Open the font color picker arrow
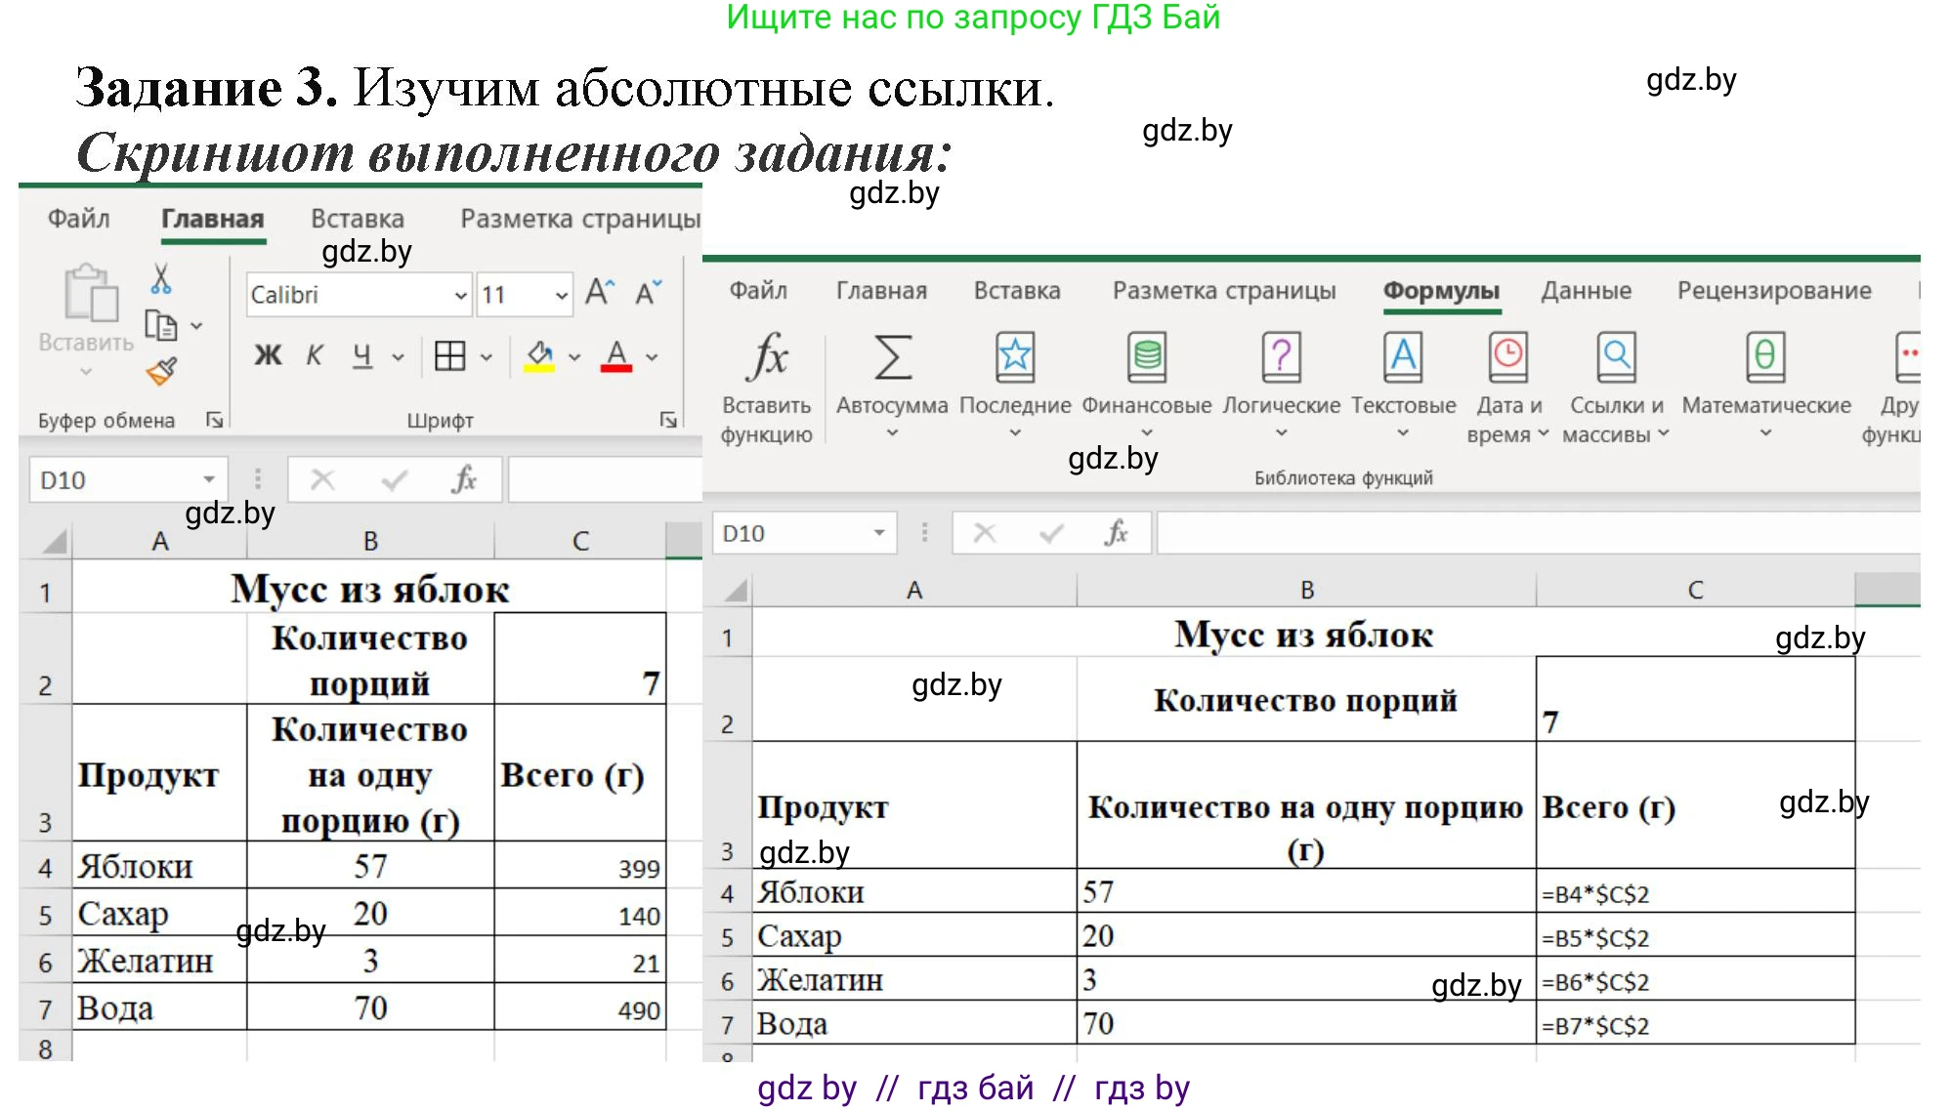Viewport: 1950px width, 1110px height. point(650,354)
